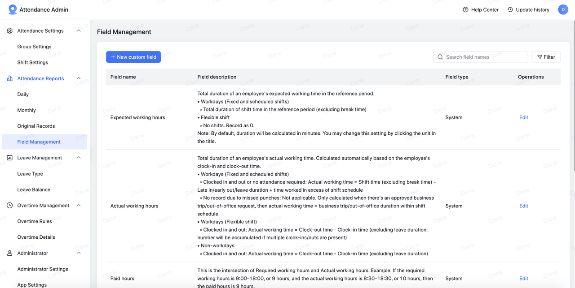Click the Search field names input
The image size is (575, 288).
coord(480,57)
